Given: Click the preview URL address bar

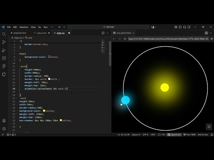Looking at the screenshot, I should point(169,39).
